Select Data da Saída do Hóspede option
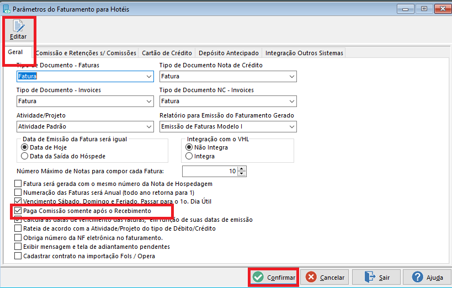This screenshot has height=288, width=452. tap(24, 156)
